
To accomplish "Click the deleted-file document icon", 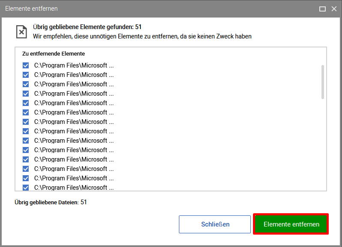I will [x=21, y=32].
